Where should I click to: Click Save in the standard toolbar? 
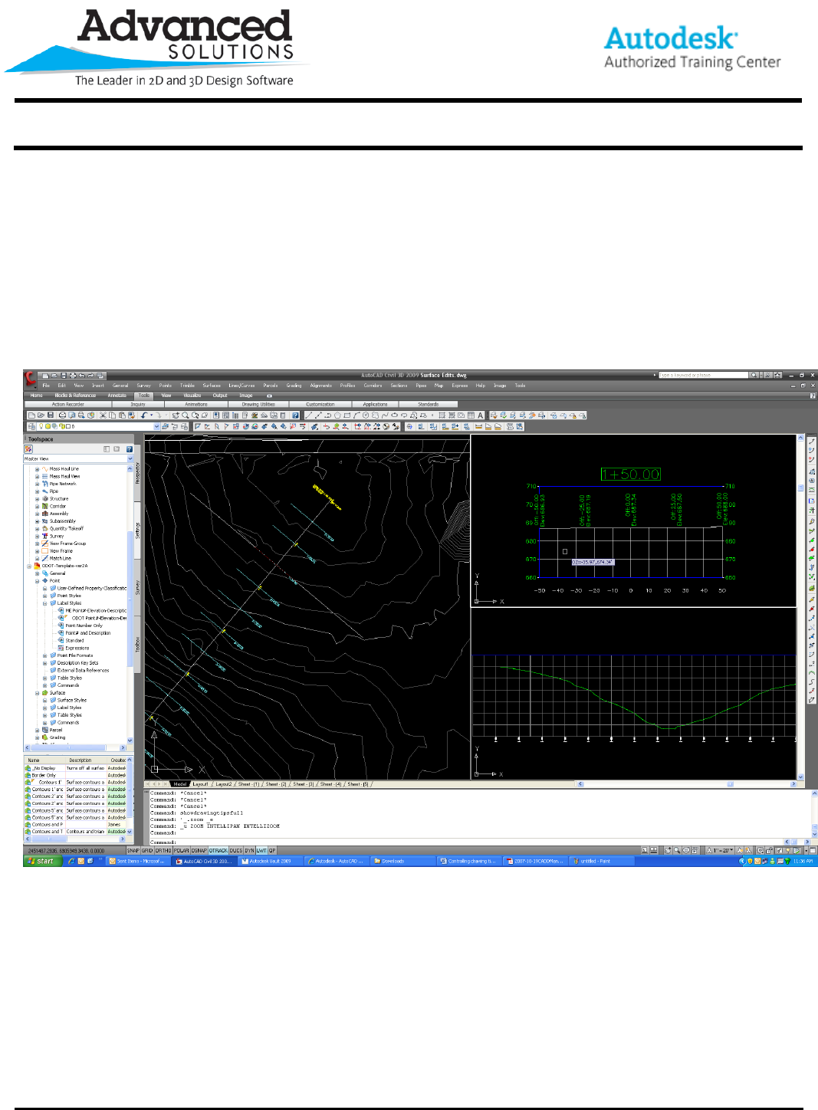pos(51,415)
